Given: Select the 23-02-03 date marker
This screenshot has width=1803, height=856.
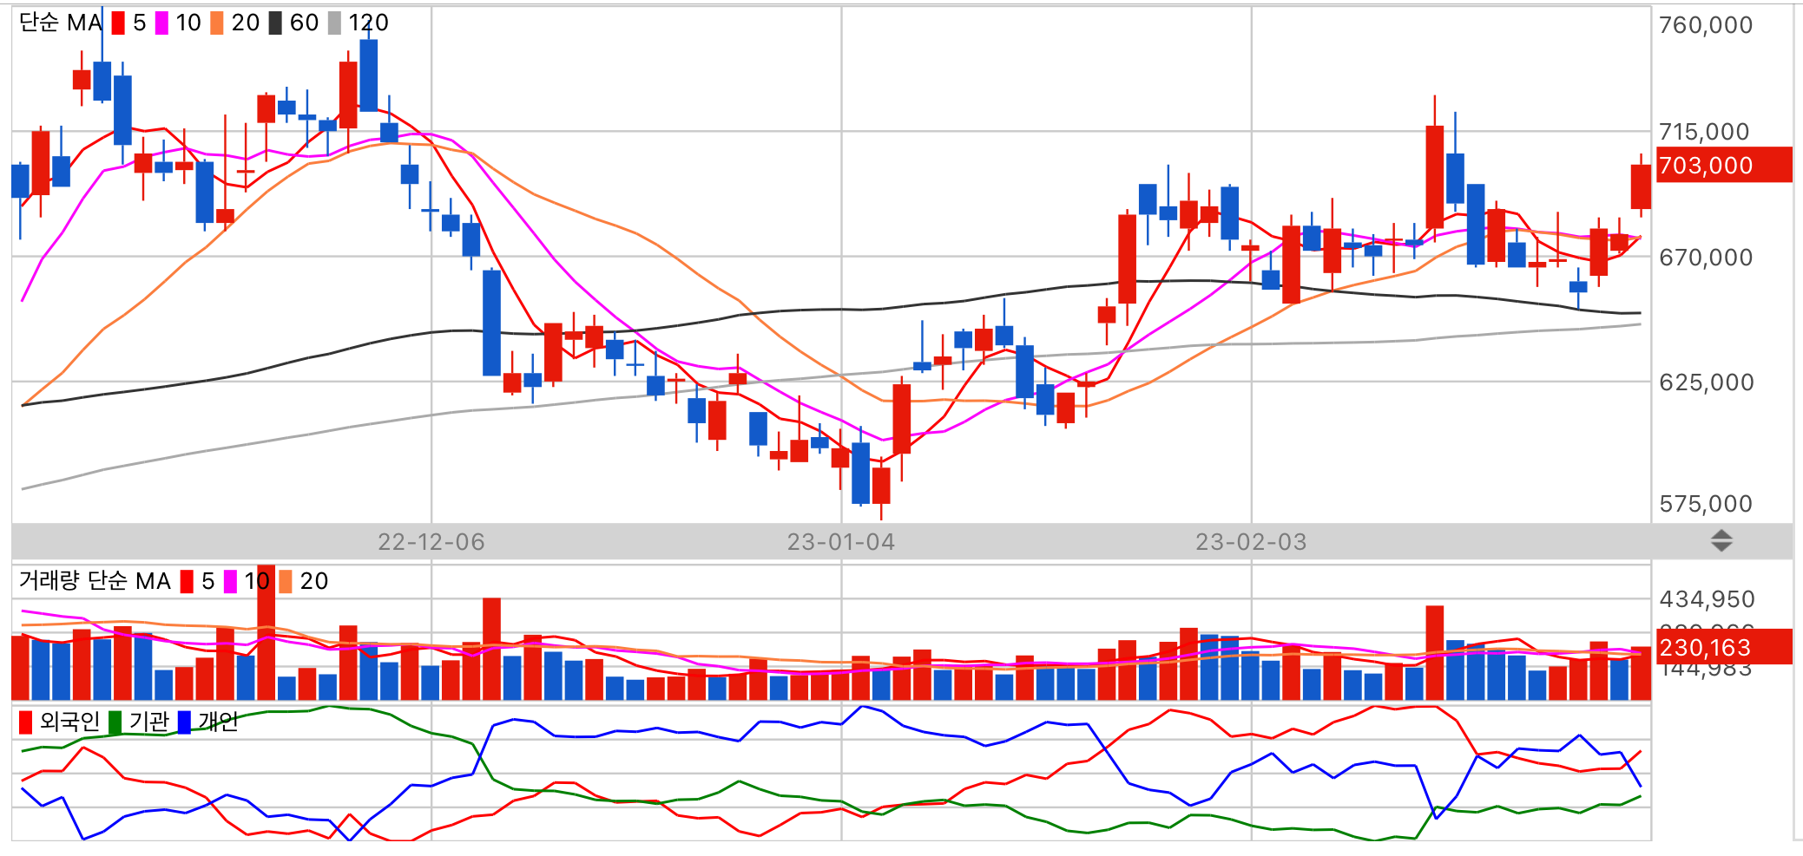Looking at the screenshot, I should pos(1251,542).
